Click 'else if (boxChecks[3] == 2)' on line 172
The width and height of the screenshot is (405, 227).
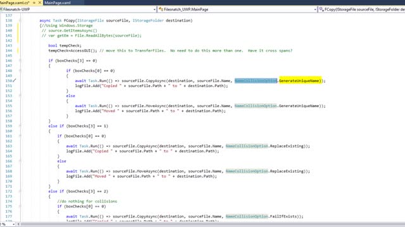(78, 191)
